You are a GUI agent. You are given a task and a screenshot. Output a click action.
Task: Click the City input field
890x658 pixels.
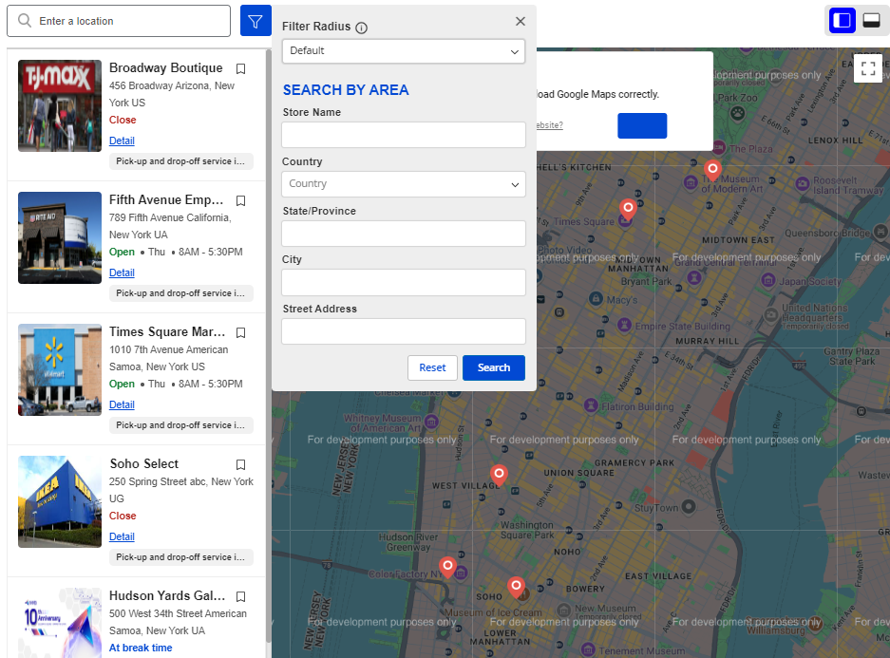click(403, 282)
